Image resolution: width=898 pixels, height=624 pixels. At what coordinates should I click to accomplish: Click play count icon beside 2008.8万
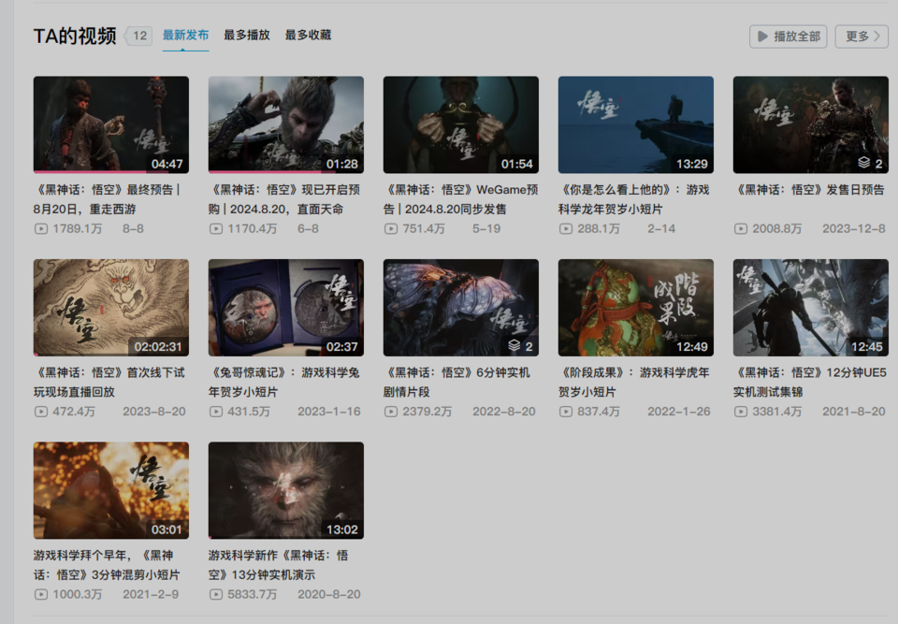741,228
